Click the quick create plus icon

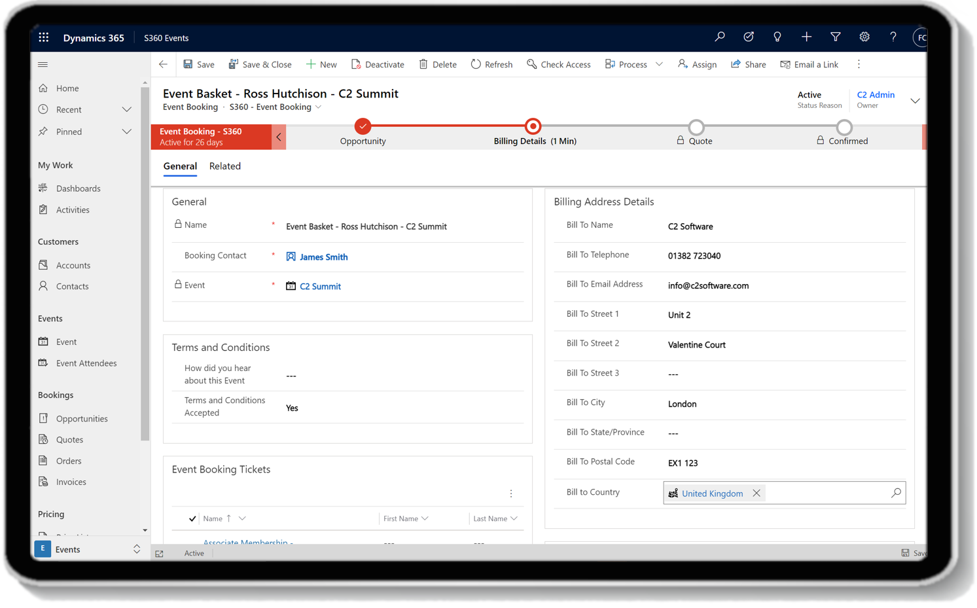tap(806, 37)
